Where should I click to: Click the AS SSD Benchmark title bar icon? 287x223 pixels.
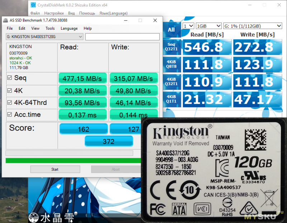pyautogui.click(x=6, y=20)
